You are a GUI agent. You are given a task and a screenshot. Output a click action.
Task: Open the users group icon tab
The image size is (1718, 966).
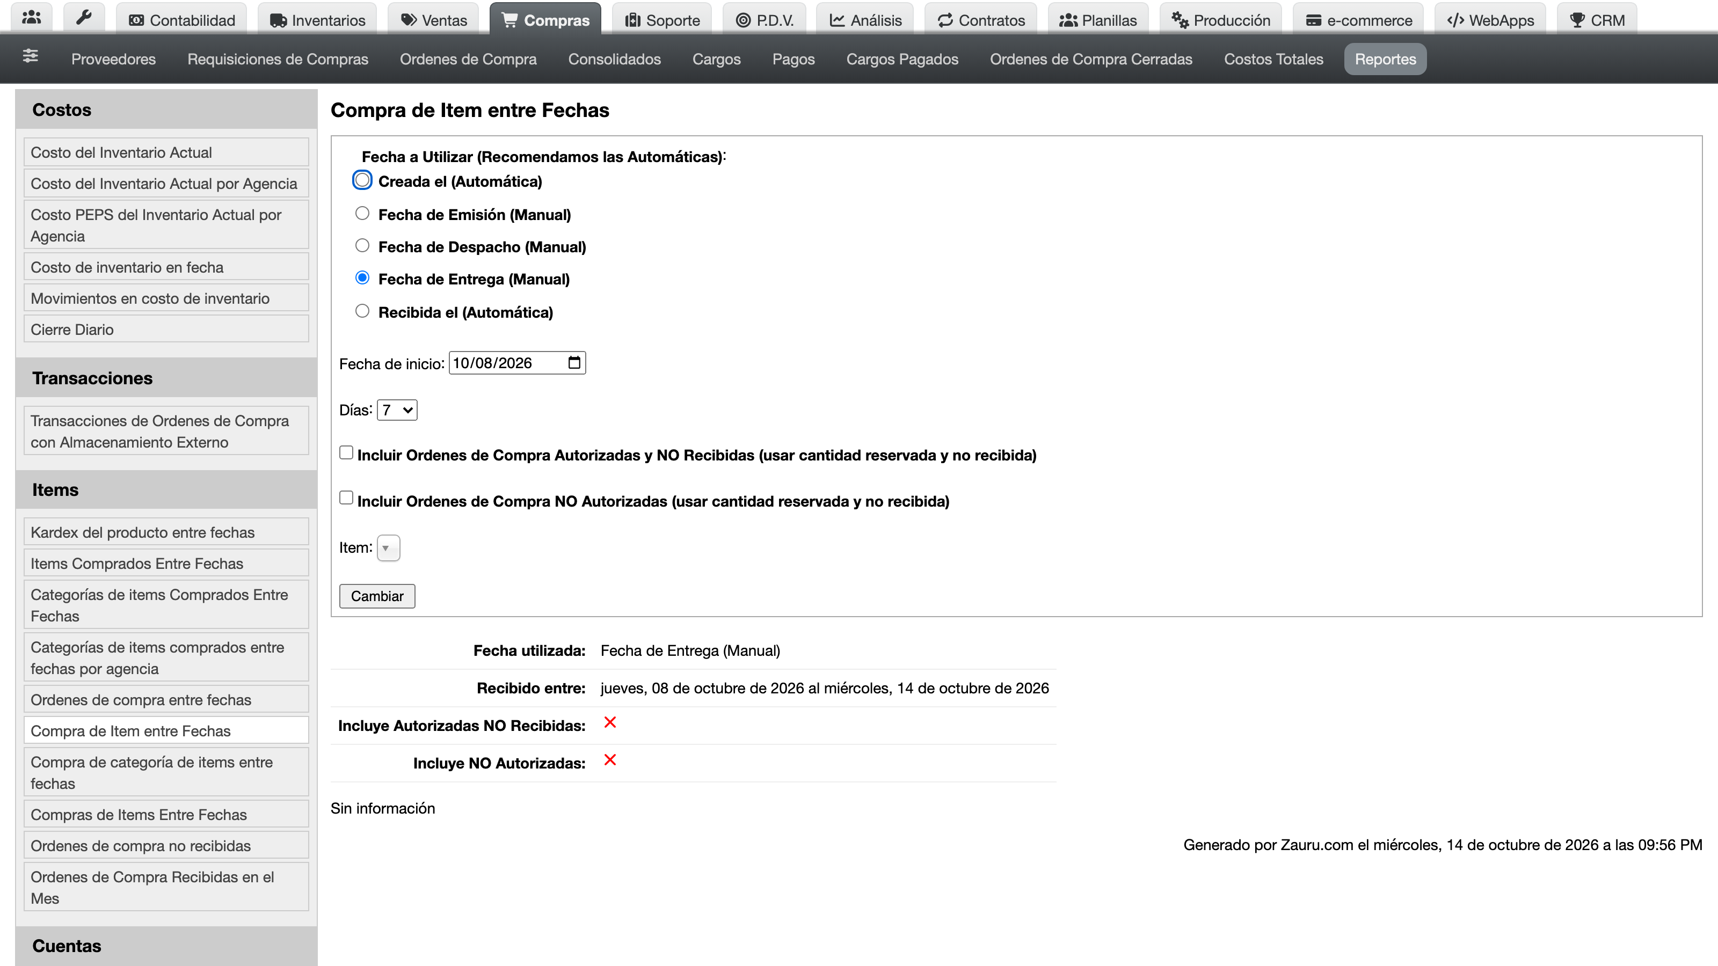tap(31, 18)
